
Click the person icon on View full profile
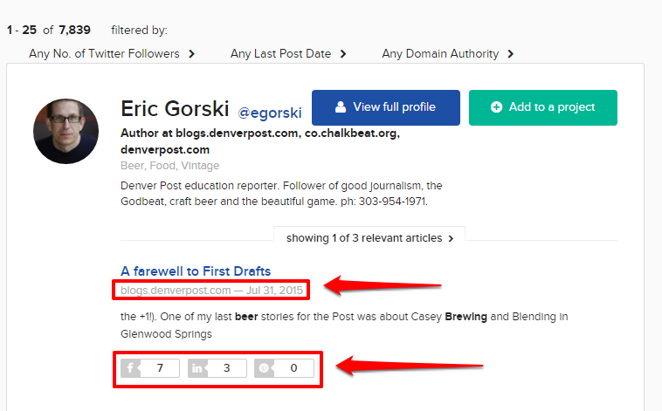point(338,107)
